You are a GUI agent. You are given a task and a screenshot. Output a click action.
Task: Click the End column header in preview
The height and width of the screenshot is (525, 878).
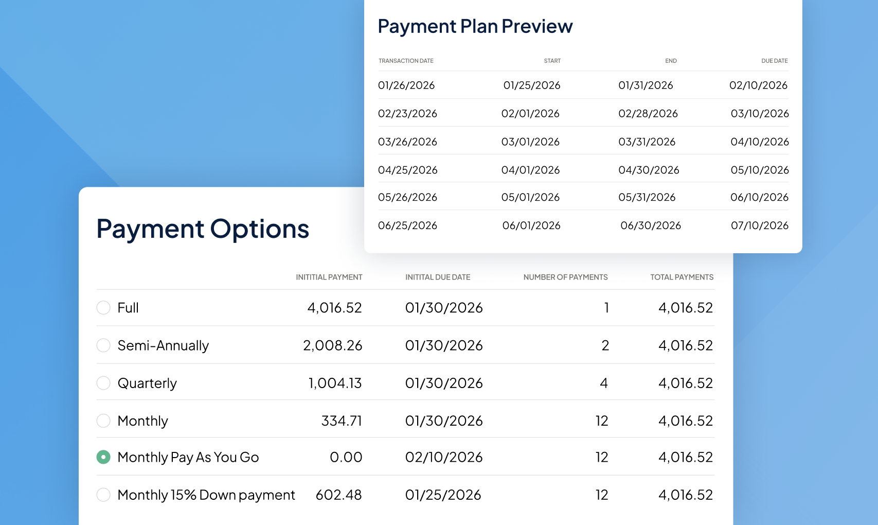click(x=671, y=61)
